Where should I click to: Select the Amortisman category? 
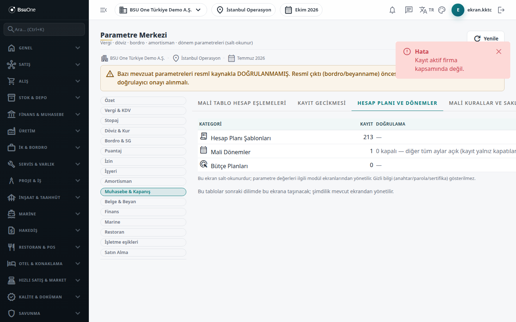point(143,181)
